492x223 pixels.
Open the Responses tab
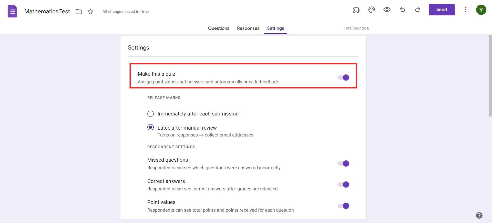[248, 28]
